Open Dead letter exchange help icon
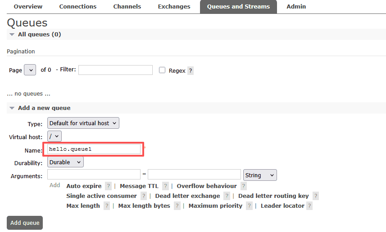 coord(227,196)
